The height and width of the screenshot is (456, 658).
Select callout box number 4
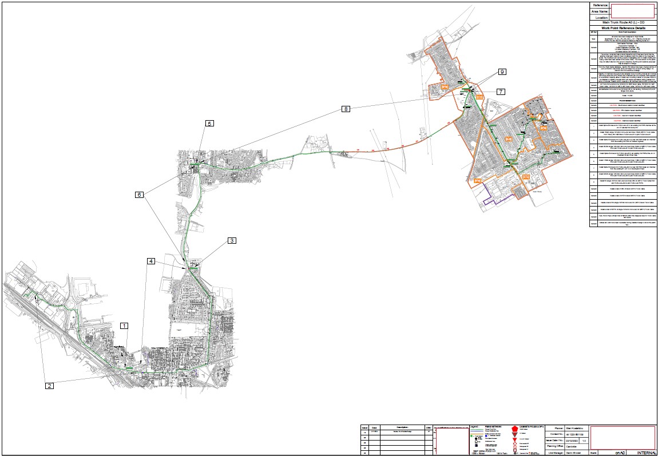click(x=151, y=261)
